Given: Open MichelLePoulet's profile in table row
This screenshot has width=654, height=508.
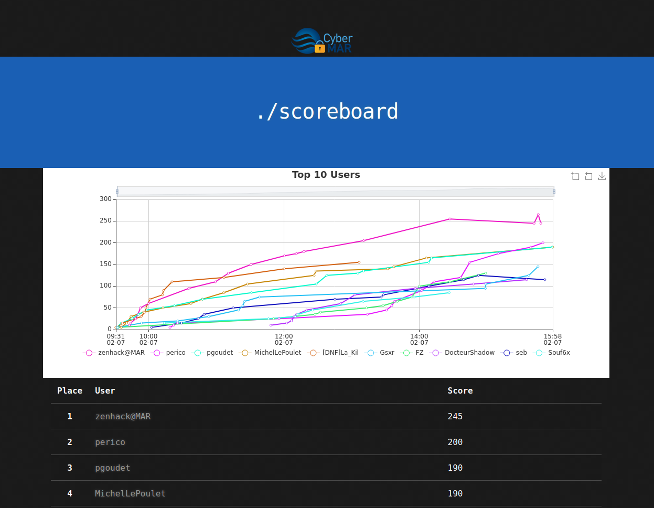Looking at the screenshot, I should [130, 493].
